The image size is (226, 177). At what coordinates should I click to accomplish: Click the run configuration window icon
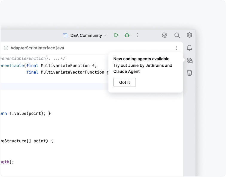(65, 35)
